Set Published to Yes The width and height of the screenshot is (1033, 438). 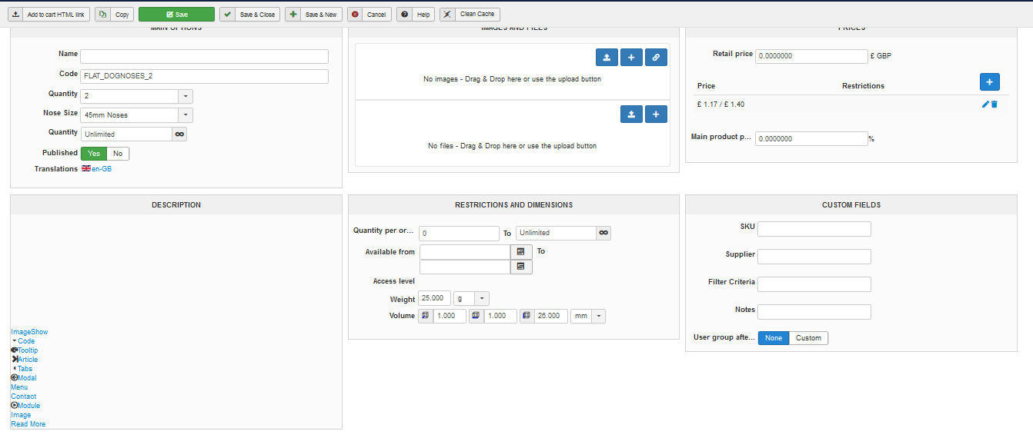[93, 154]
